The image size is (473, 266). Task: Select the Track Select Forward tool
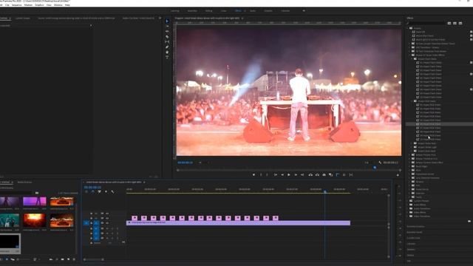point(167,27)
